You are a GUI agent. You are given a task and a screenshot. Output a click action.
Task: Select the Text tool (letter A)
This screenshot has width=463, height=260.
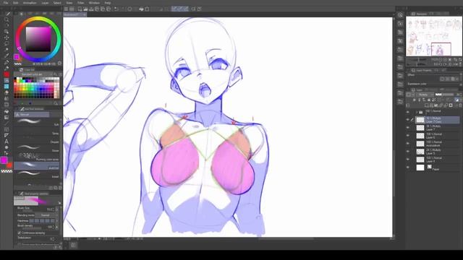[x=7, y=142]
